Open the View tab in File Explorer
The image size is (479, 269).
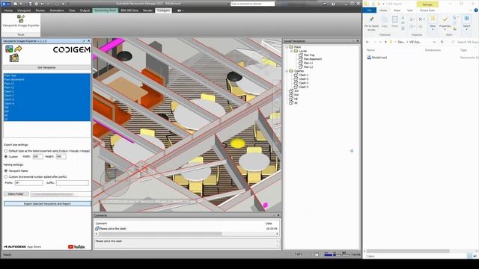410,10
